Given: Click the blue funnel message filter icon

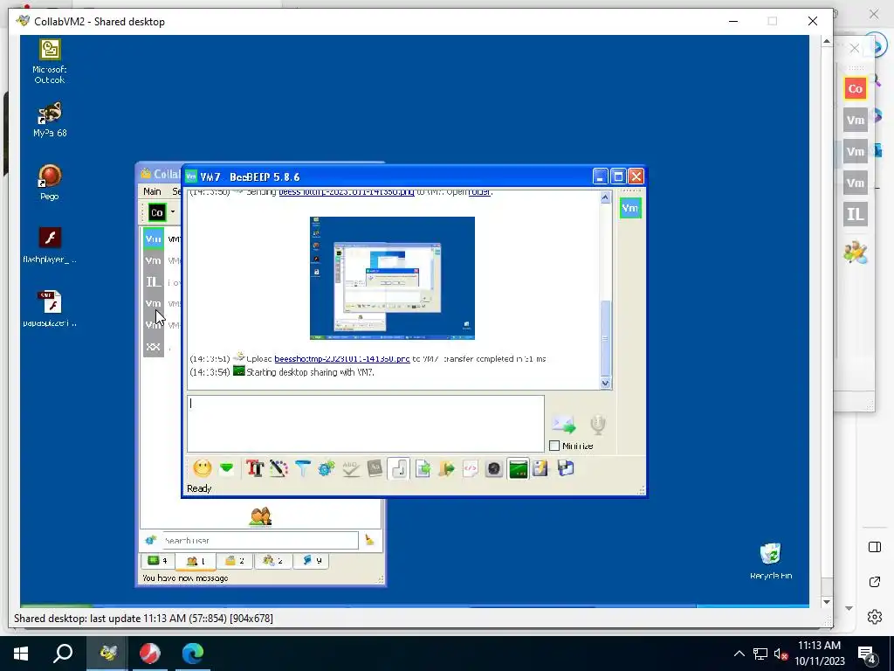Looking at the screenshot, I should click(x=302, y=468).
